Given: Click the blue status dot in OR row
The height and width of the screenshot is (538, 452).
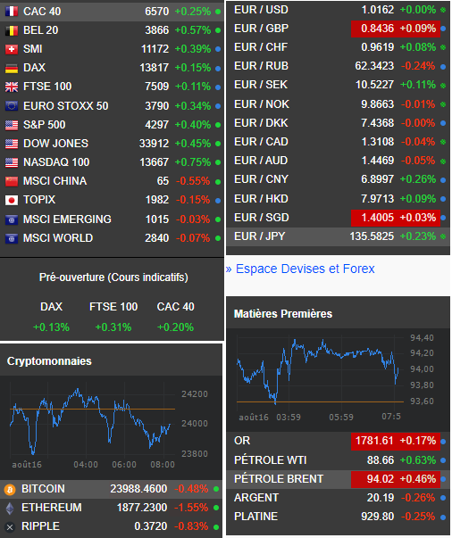Looking at the screenshot, I should (443, 442).
